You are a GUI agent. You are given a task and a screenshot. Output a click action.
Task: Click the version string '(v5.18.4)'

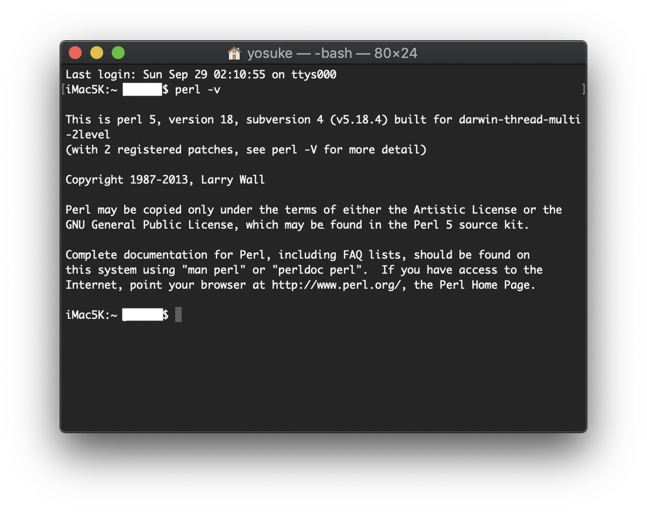click(358, 120)
